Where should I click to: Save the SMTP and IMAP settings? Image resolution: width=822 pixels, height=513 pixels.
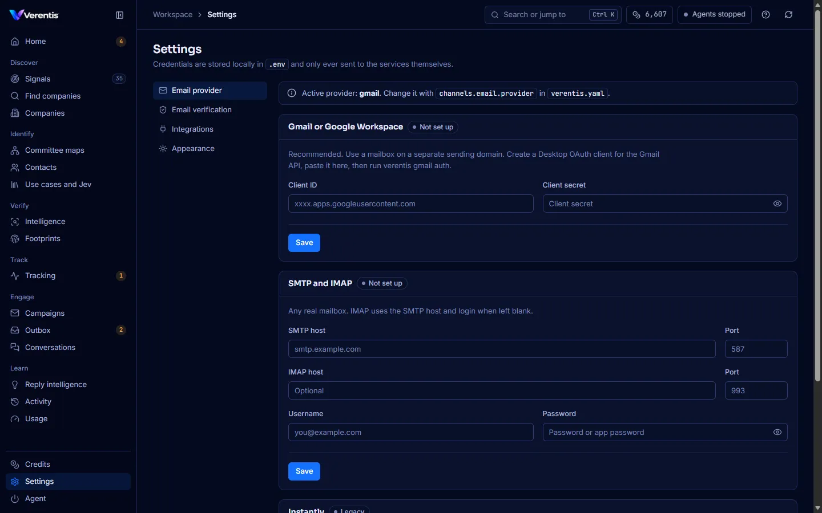pos(304,471)
